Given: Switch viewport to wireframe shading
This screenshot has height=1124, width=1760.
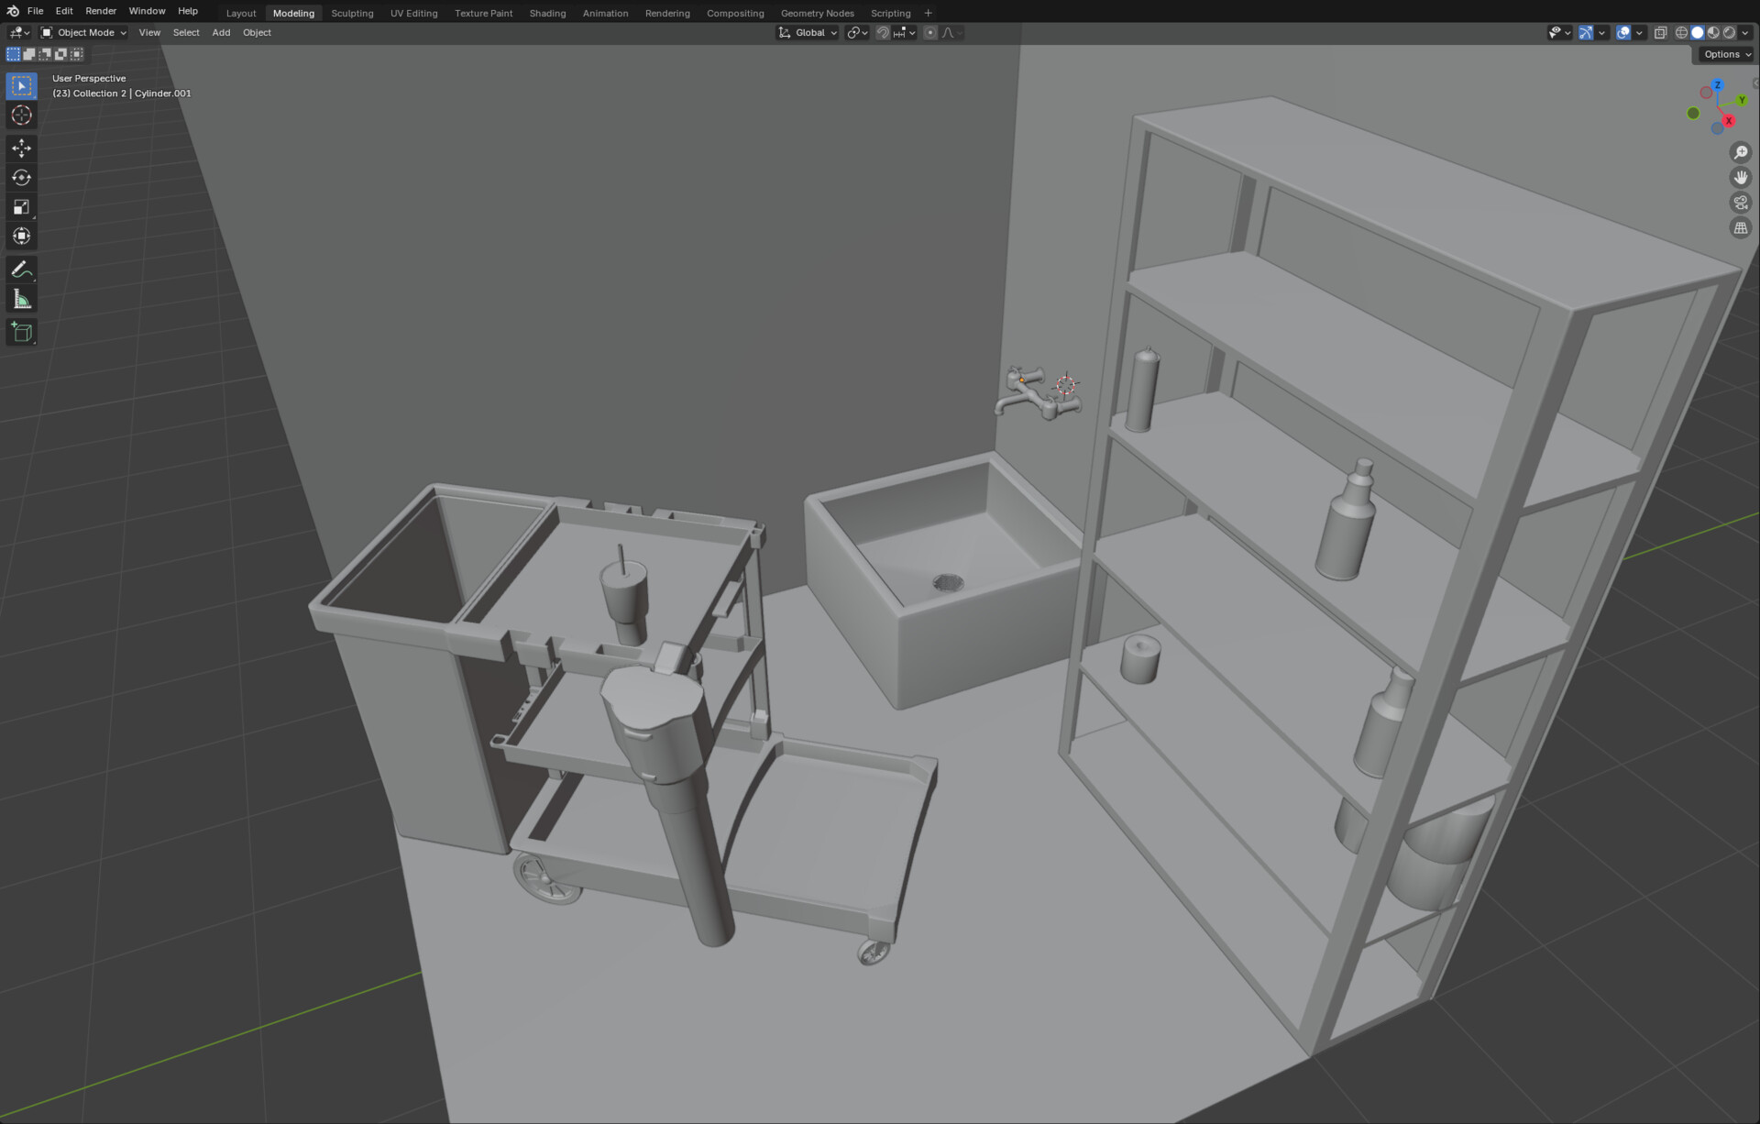Looking at the screenshot, I should [x=1681, y=32].
